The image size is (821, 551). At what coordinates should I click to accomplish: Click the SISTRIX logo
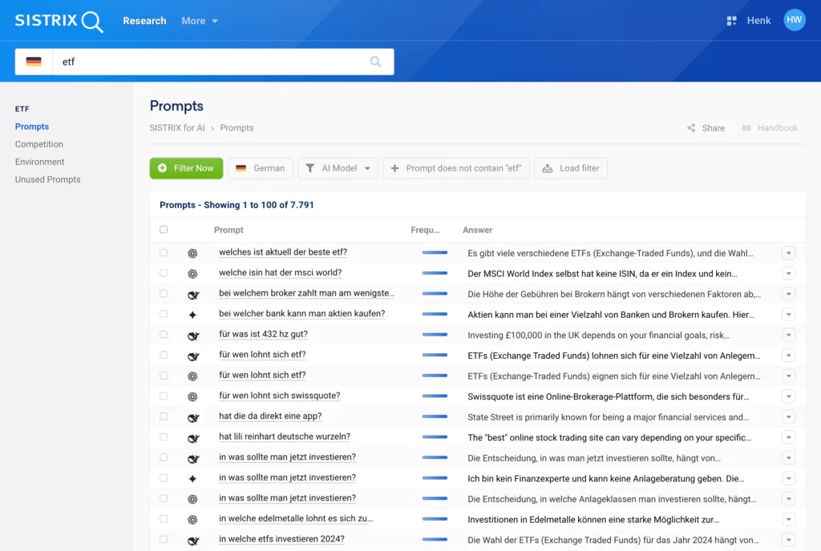[59, 21]
